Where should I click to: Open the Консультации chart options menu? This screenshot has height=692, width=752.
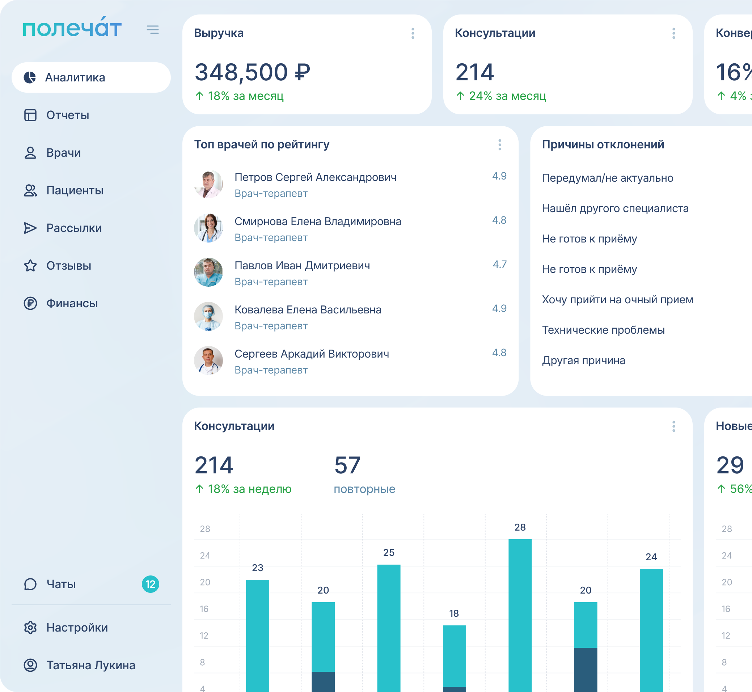674,426
